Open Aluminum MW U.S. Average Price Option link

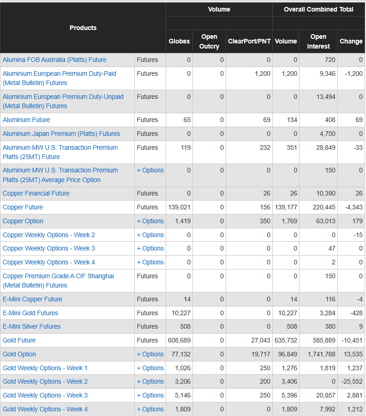pyautogui.click(x=60, y=175)
